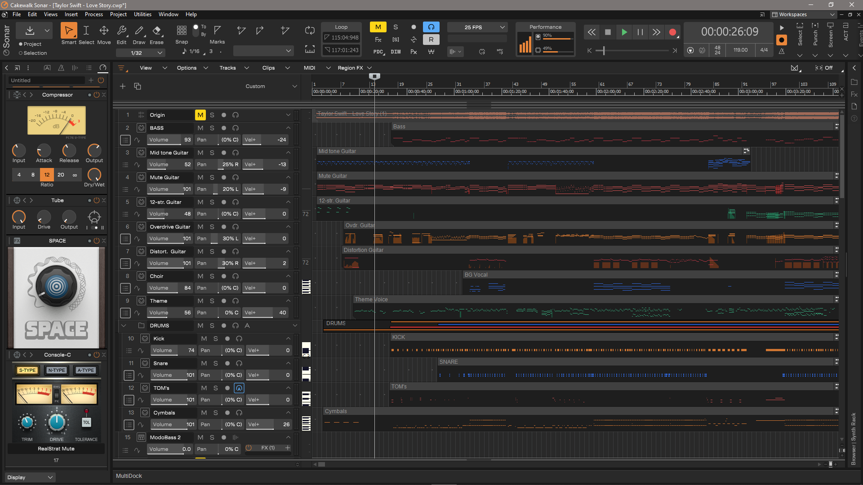Select ratio 20 on the Compressor

pos(61,175)
